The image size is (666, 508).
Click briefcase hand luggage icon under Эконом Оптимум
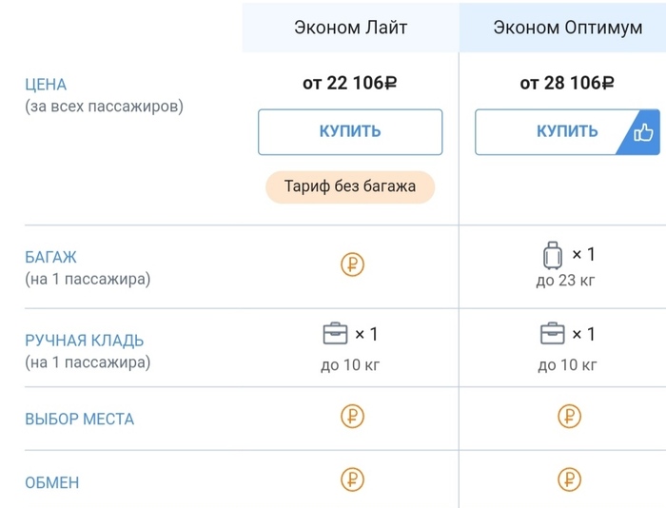click(x=552, y=334)
